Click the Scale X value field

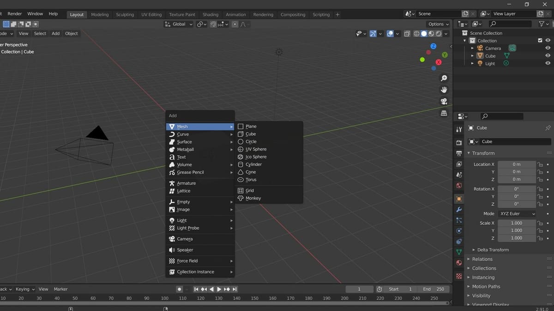[517, 223]
